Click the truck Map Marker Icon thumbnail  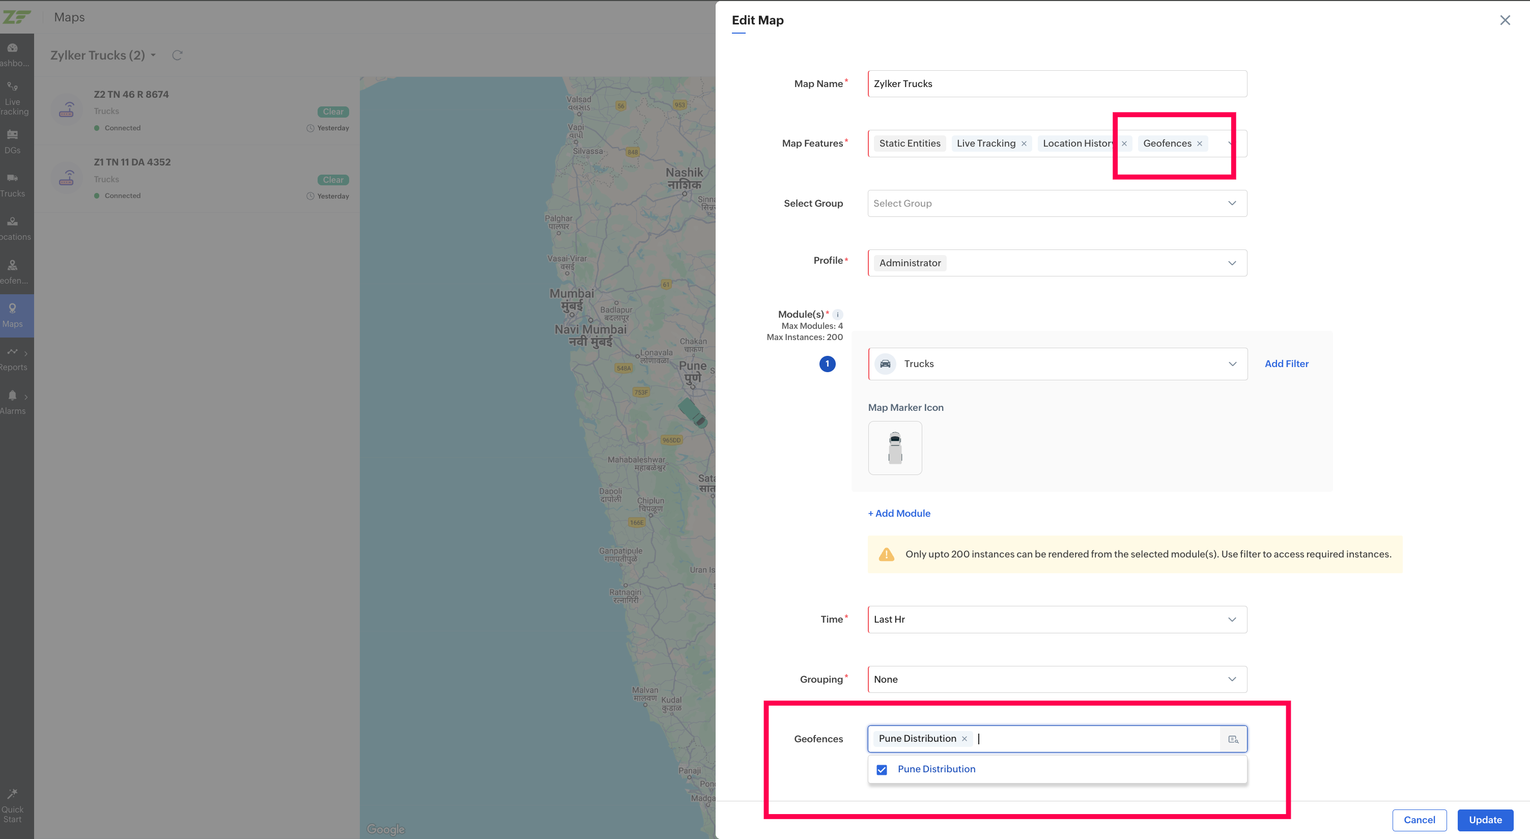click(895, 448)
